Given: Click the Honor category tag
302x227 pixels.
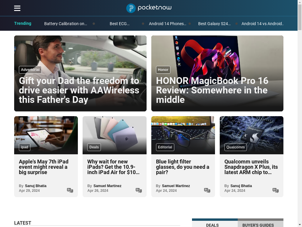Looking at the screenshot, I should tap(163, 70).
